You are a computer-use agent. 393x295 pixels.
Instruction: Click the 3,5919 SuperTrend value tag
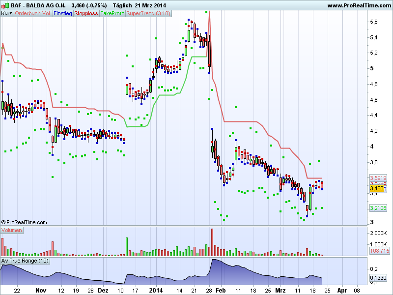pyautogui.click(x=378, y=177)
